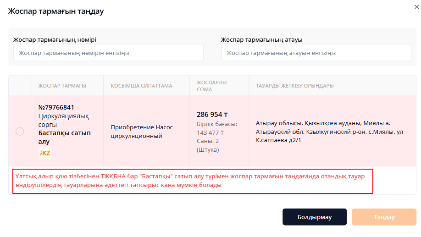
Task: Click the ЖОСПАР ТАРМАҒЫ column header
Action: pos(62,86)
